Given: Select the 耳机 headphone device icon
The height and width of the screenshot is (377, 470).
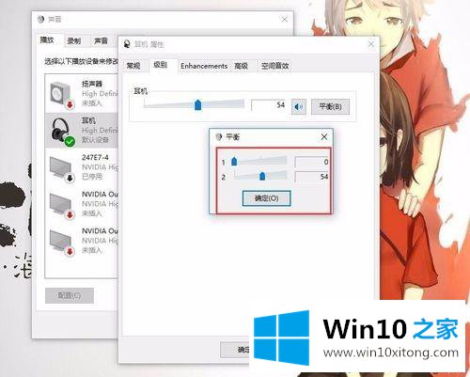Looking at the screenshot, I should (62, 132).
